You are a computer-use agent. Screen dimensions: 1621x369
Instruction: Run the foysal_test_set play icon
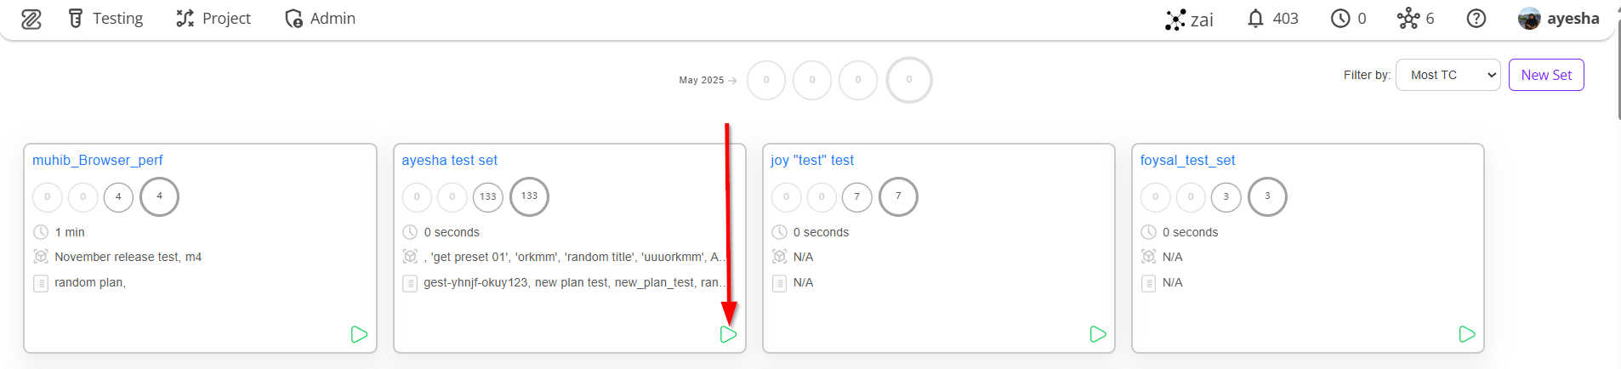pos(1467,334)
